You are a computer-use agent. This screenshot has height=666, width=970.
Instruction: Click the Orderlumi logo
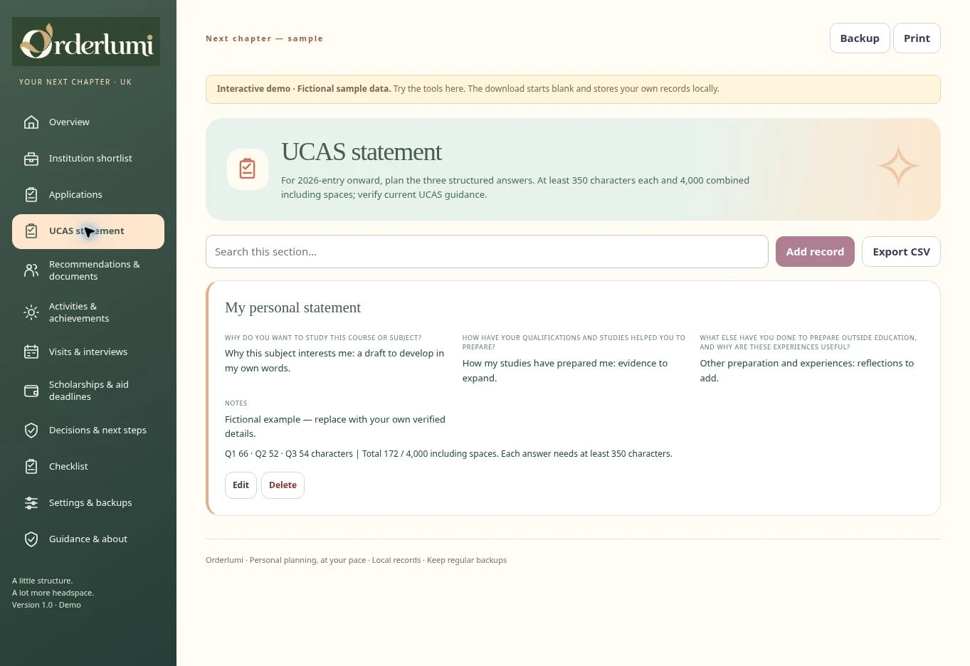pyautogui.click(x=86, y=42)
